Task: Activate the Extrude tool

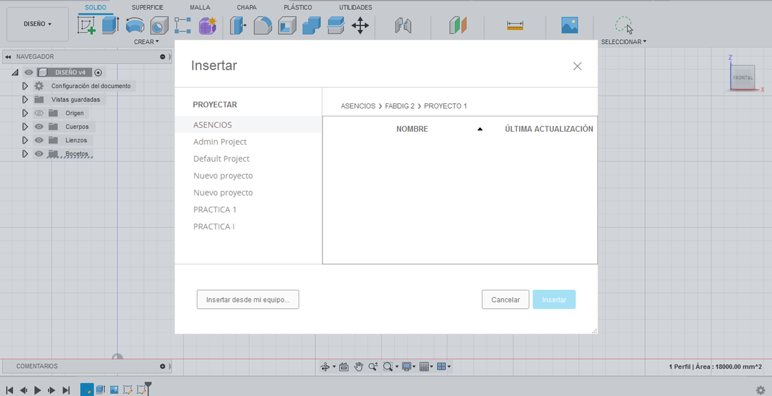Action: (x=111, y=25)
